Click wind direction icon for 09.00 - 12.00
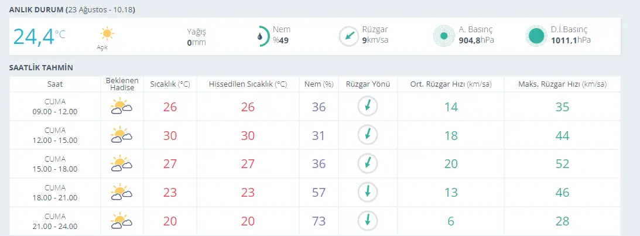 point(368,107)
